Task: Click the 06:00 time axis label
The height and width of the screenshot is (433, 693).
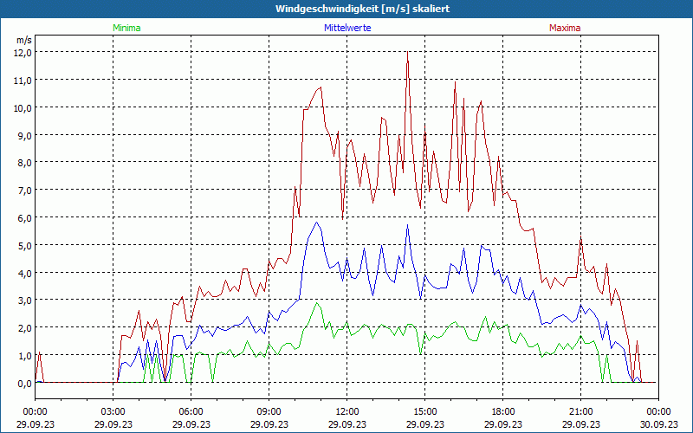Action: point(191,412)
